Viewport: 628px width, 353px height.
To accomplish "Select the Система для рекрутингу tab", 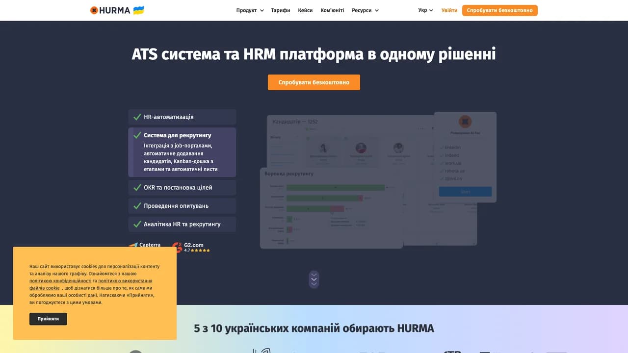I will [182, 152].
